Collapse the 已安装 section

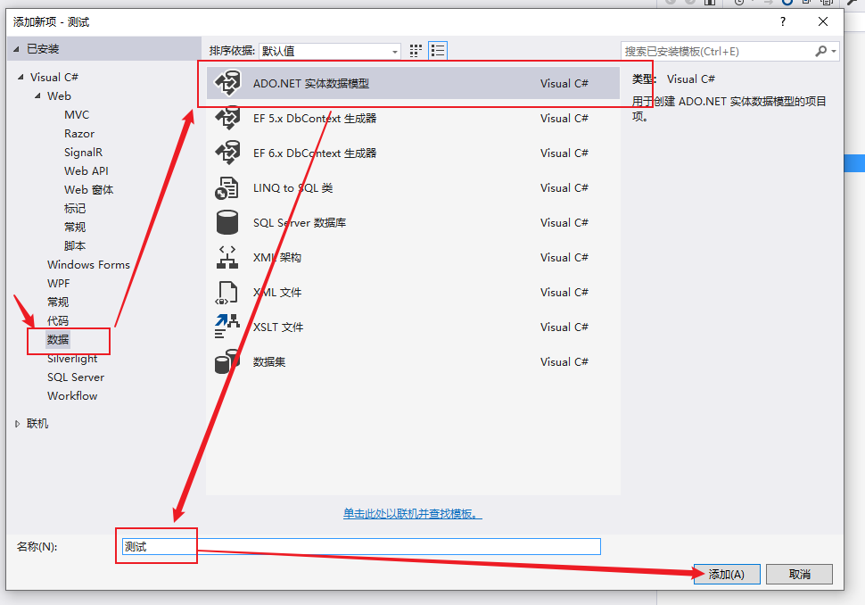coord(17,49)
